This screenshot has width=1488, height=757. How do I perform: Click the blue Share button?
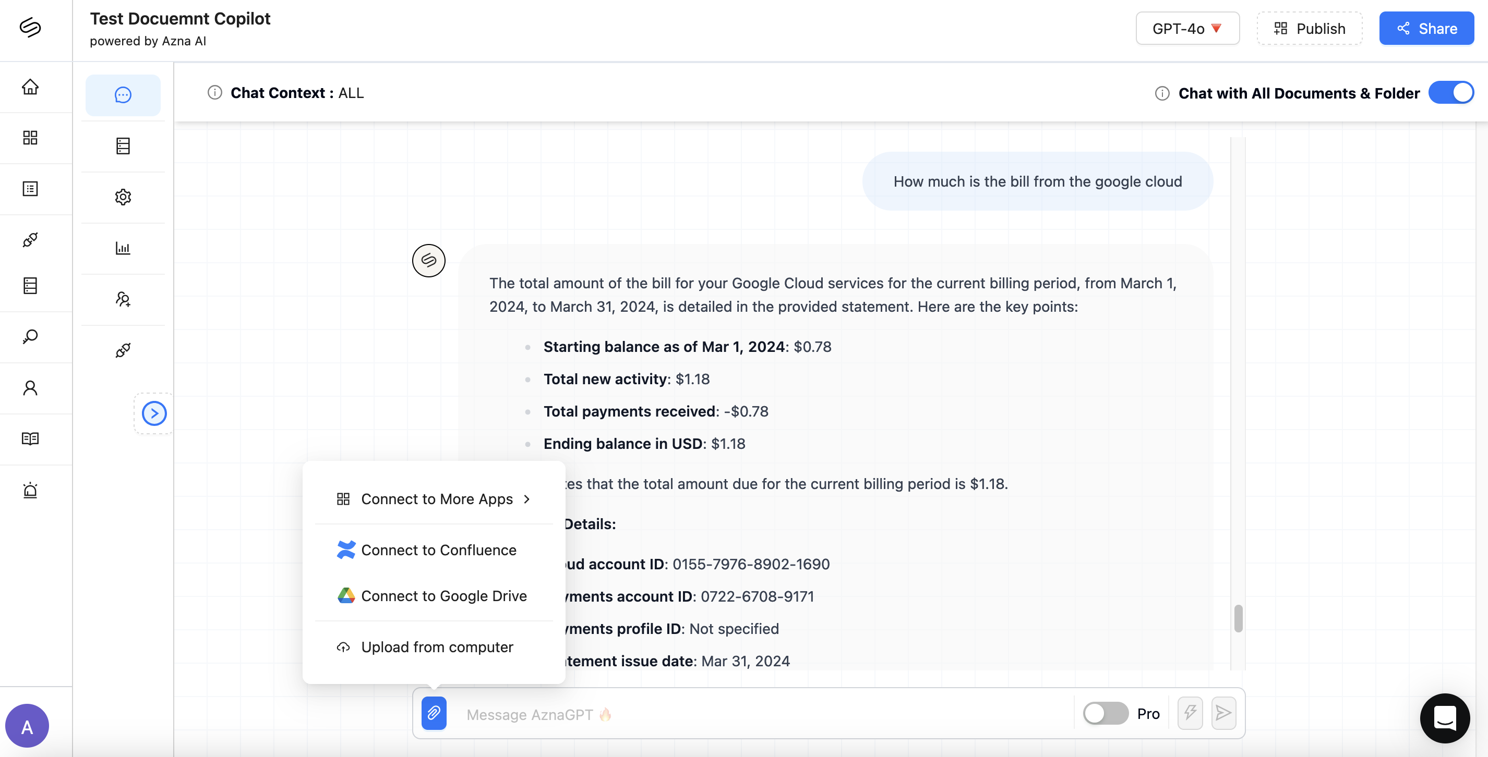tap(1426, 28)
